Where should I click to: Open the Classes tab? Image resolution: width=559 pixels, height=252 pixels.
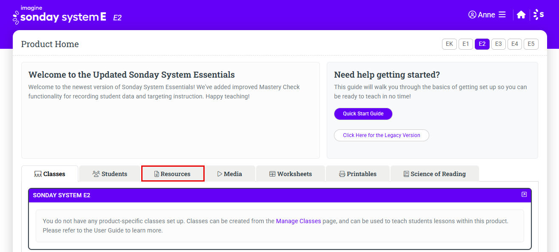point(50,174)
